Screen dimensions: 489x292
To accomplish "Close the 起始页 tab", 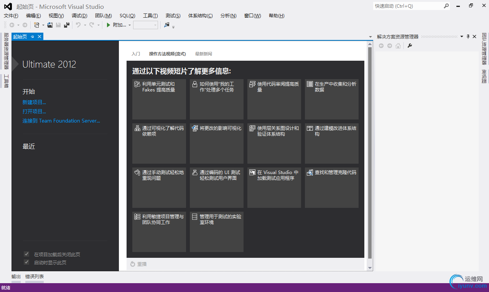I will 40,36.
